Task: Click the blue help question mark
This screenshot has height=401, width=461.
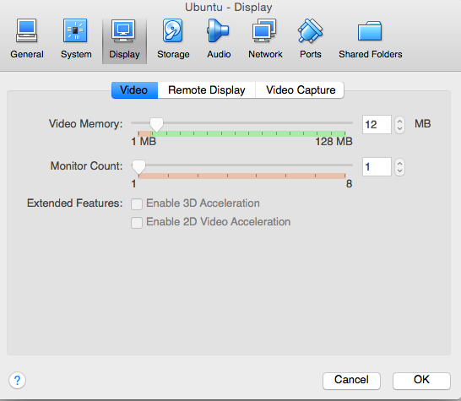Action: click(17, 380)
